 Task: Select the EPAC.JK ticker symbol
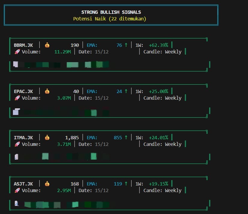[23, 92]
